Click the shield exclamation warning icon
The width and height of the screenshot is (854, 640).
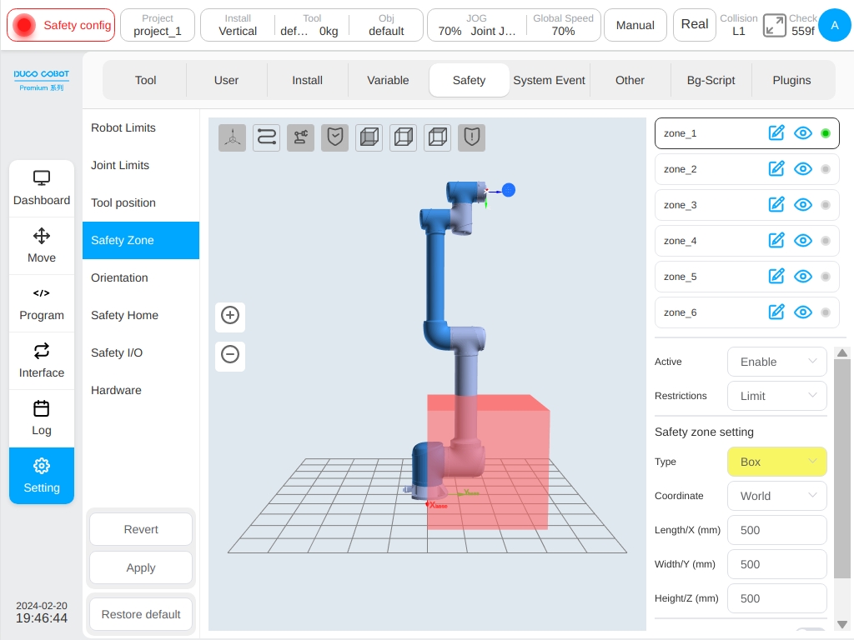(472, 137)
